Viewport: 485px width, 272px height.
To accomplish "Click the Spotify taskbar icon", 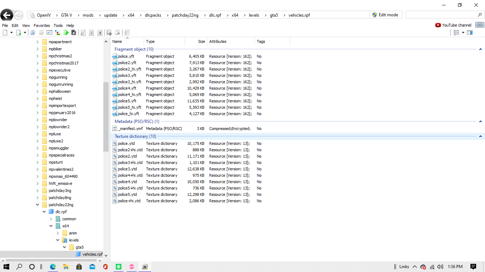I will point(119,267).
